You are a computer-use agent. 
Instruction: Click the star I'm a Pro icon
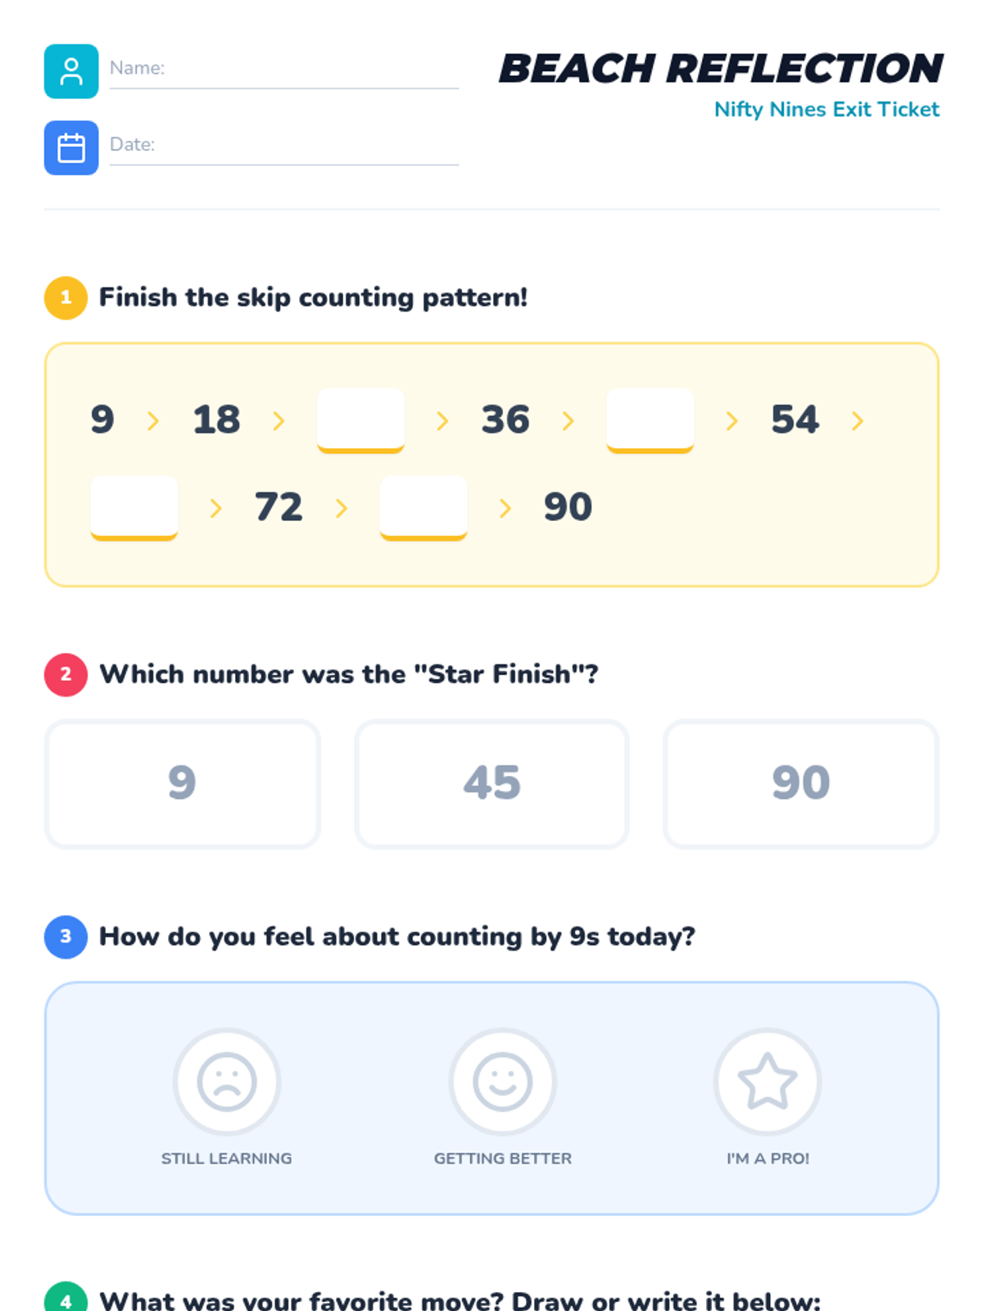click(767, 1082)
